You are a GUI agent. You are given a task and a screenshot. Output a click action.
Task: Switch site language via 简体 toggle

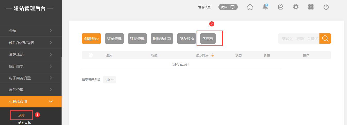pyautogui.click(x=228, y=7)
